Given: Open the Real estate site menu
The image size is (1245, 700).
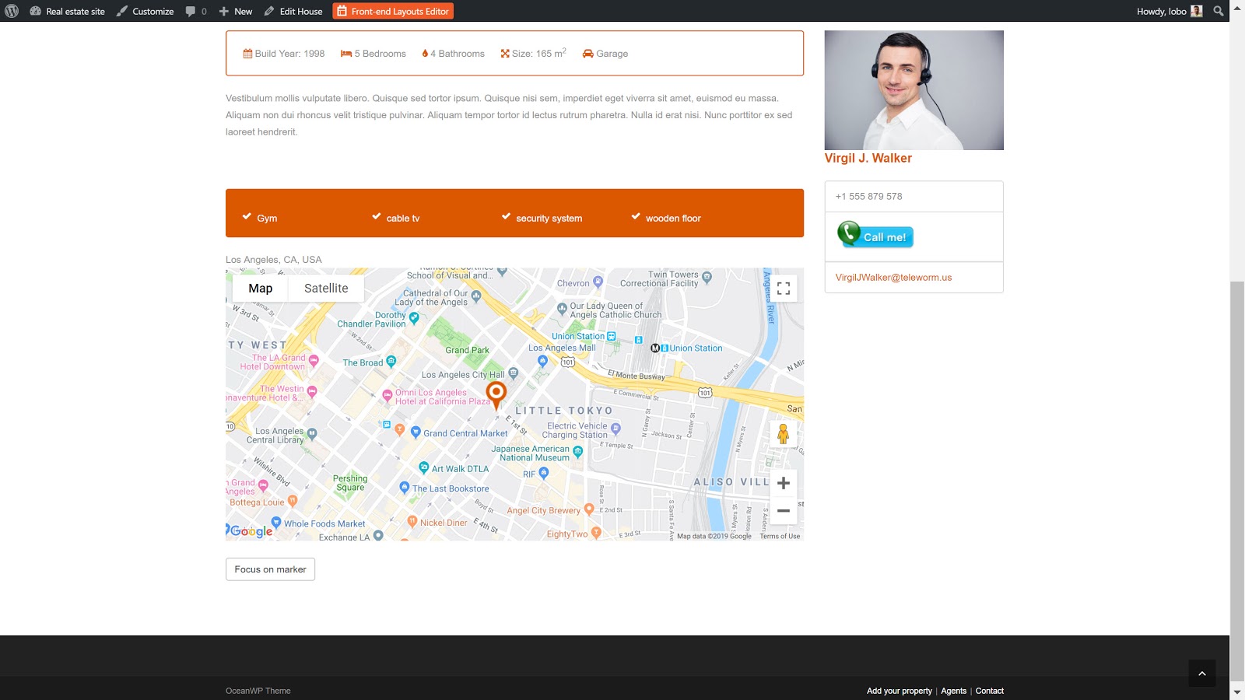Looking at the screenshot, I should 68,11.
